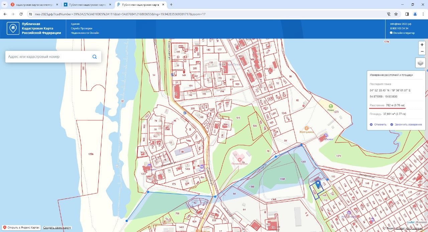
Task: Zoom in the map with plus button
Action: [422, 45]
